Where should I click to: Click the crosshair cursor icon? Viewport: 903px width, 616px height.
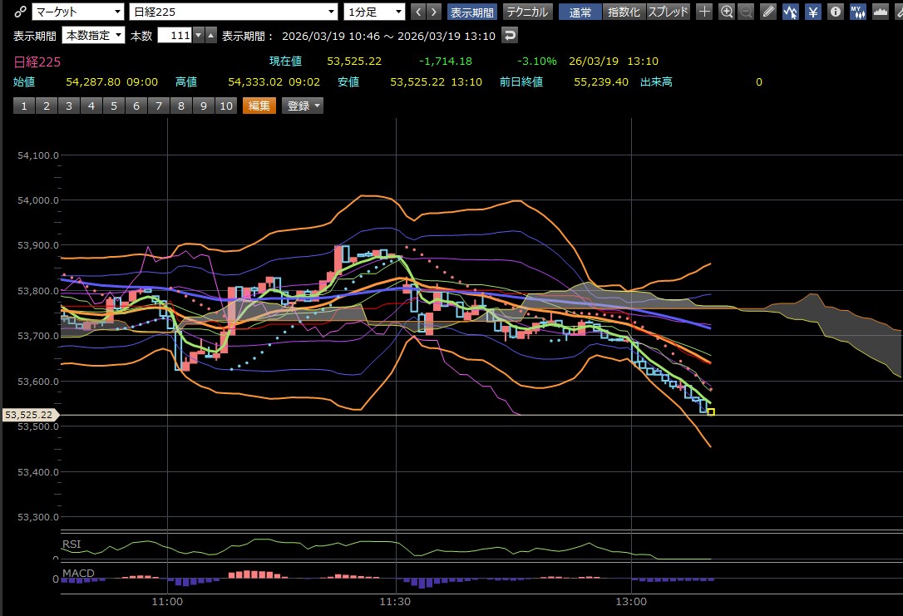pos(704,12)
